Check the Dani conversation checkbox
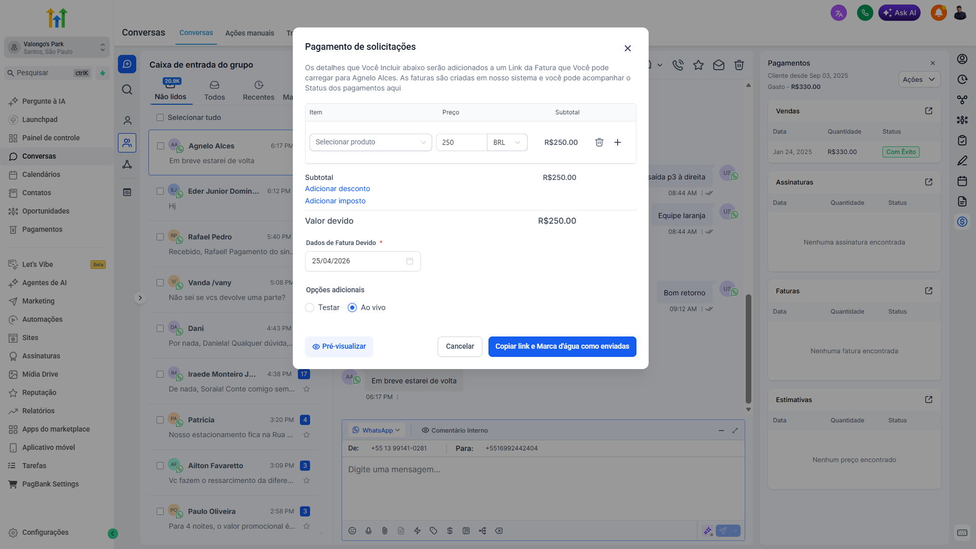Viewport: 976px width, 549px height. (160, 328)
